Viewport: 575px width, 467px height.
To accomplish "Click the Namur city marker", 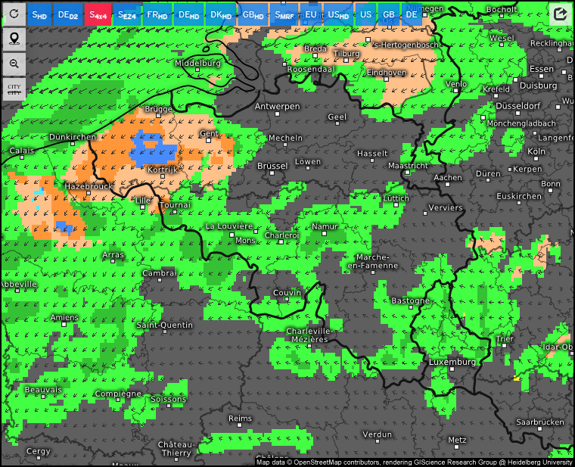I will (324, 233).
